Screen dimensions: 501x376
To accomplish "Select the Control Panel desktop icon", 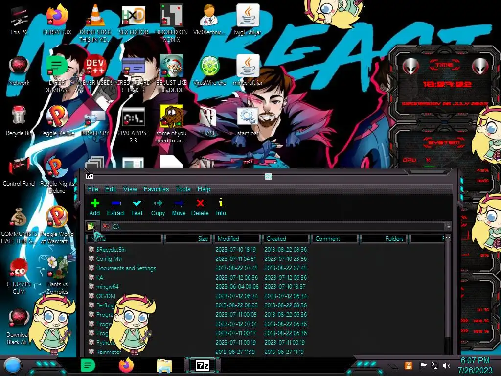I will click(19, 171).
